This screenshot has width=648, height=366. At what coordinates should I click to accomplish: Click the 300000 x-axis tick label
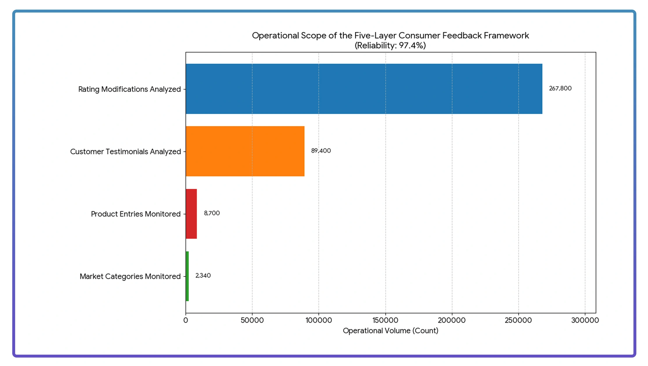tap(585, 320)
